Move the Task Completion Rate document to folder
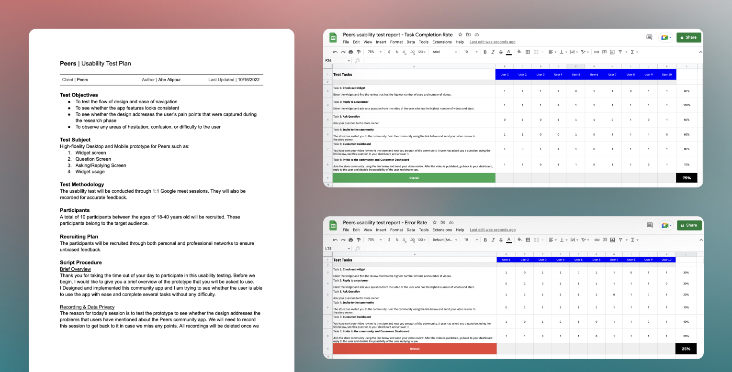732x372 pixels. (468, 34)
